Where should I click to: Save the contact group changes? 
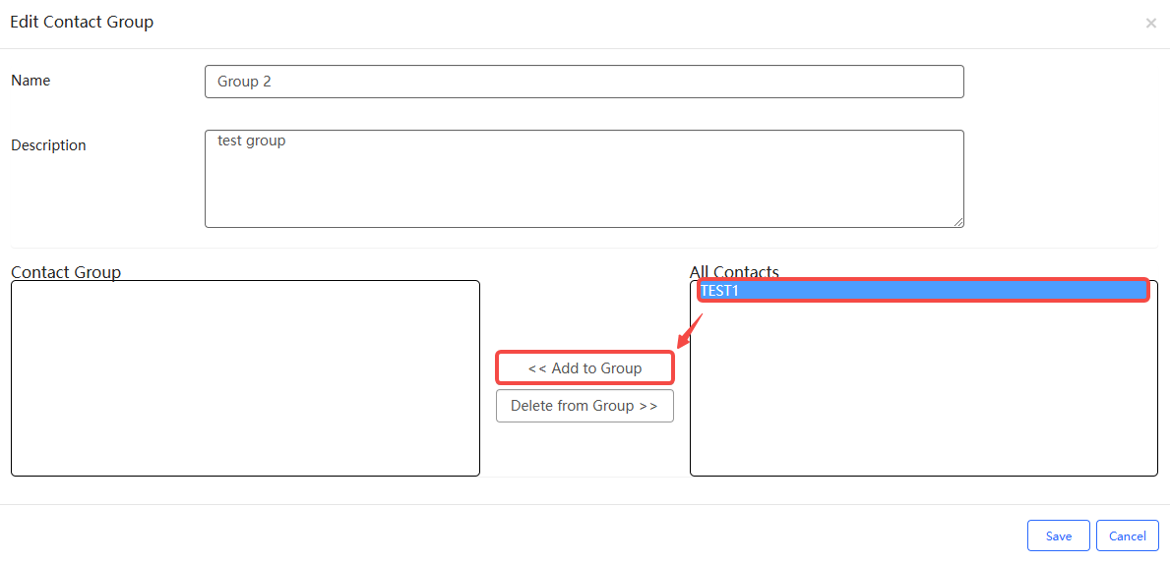pyautogui.click(x=1058, y=535)
